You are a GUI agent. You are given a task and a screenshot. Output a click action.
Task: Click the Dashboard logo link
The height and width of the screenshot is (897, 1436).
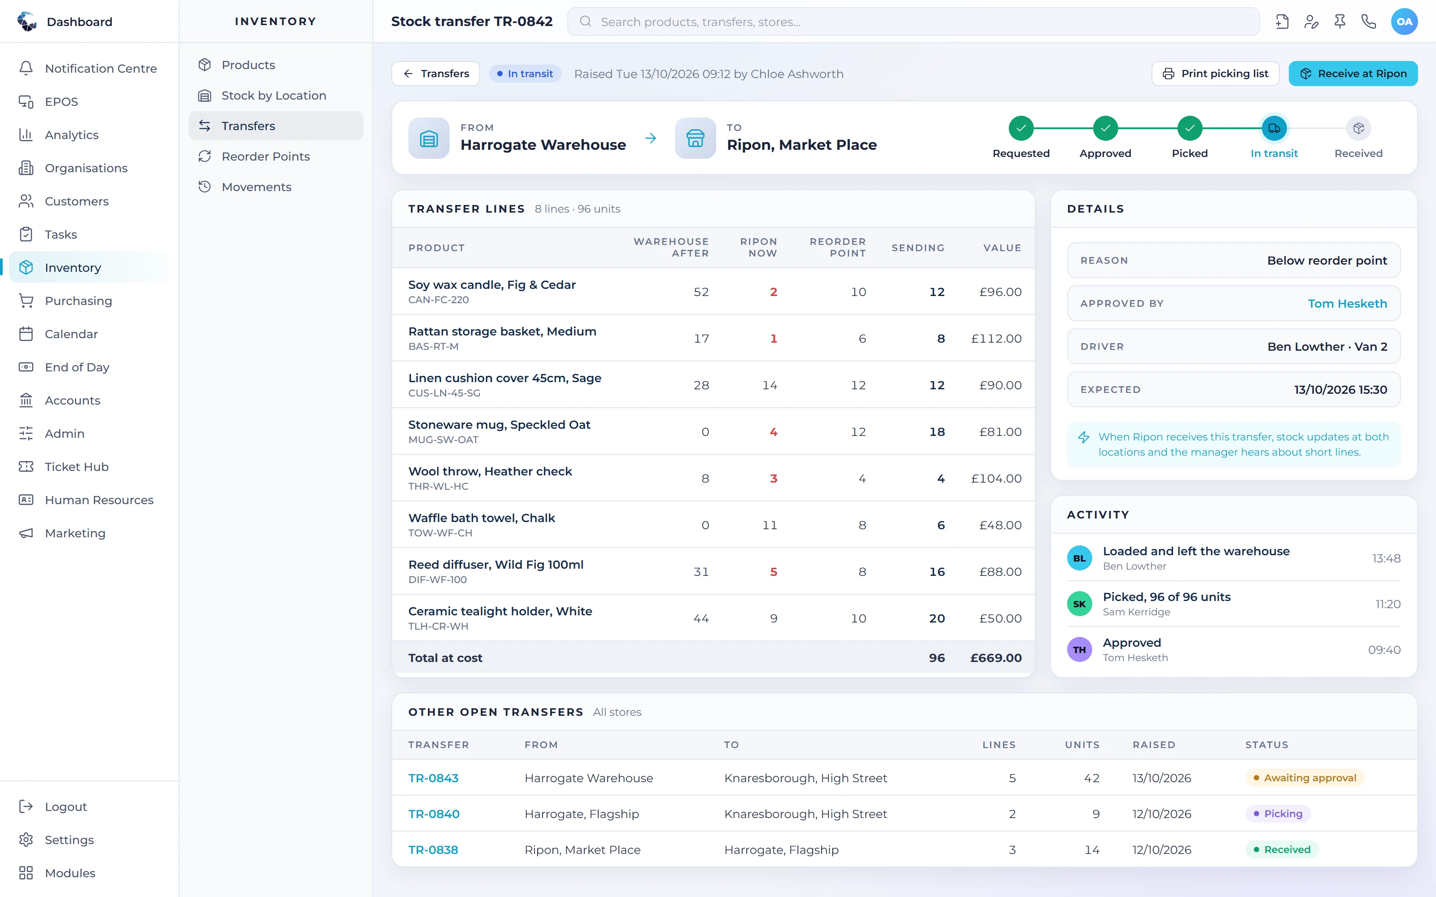(x=65, y=22)
